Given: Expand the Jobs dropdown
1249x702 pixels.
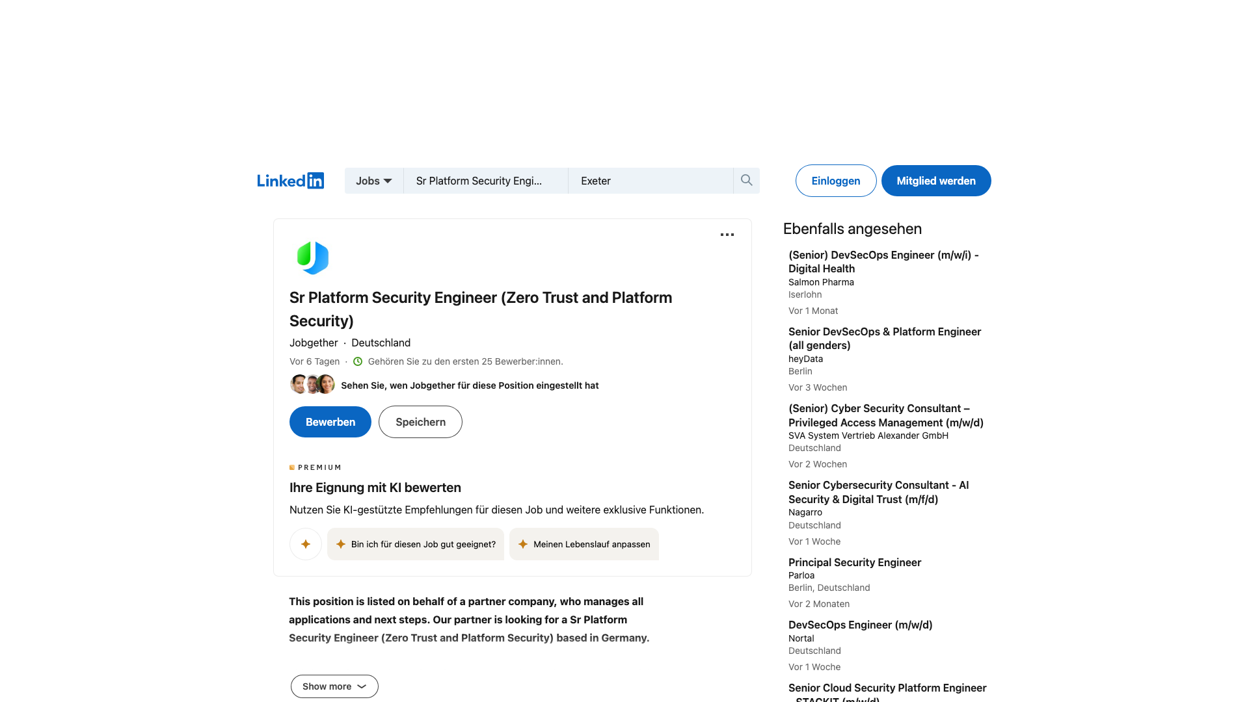Looking at the screenshot, I should pos(374,181).
